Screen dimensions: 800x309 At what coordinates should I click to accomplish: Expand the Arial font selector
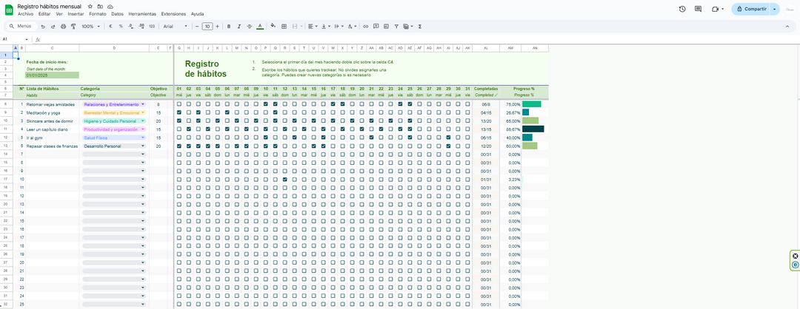coord(175,26)
